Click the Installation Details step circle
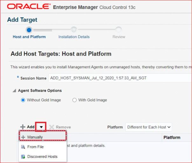Viewport: 192px width, 163px height. click(74, 30)
